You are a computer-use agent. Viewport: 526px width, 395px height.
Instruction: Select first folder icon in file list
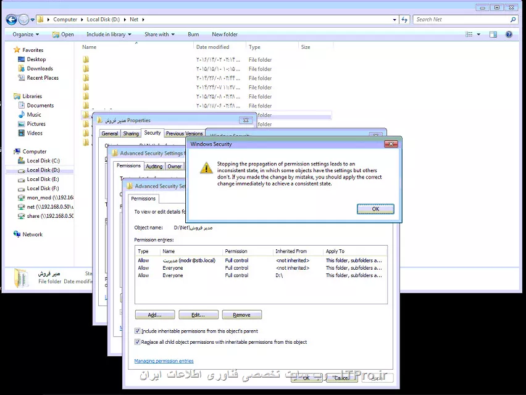(86, 60)
